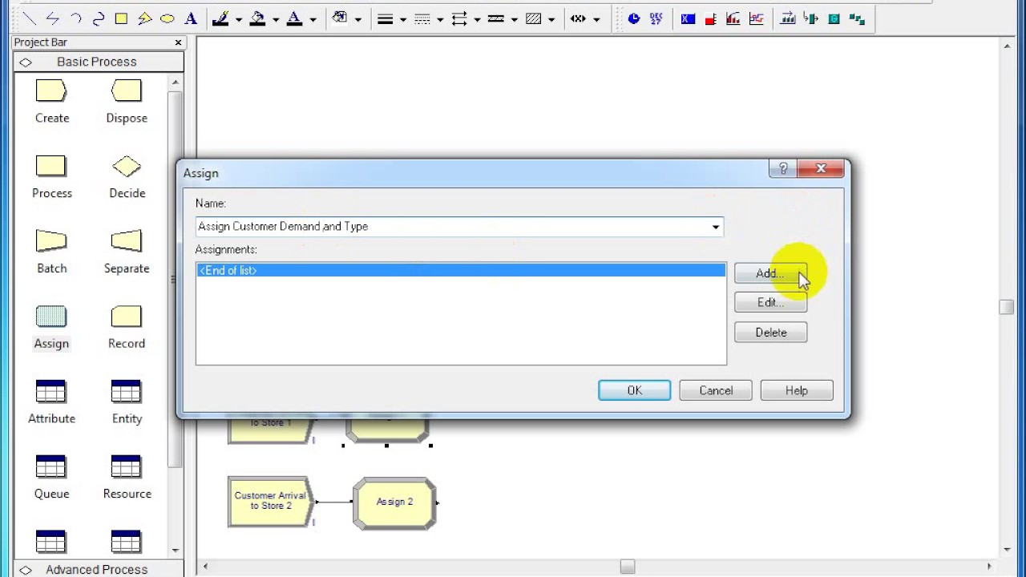Viewport: 1026px width, 577px height.
Task: Open Arrow Style dropdown arrow
Action: click(x=477, y=19)
